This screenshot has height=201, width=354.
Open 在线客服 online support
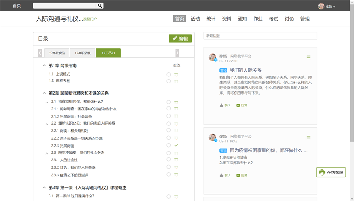pos(331,172)
